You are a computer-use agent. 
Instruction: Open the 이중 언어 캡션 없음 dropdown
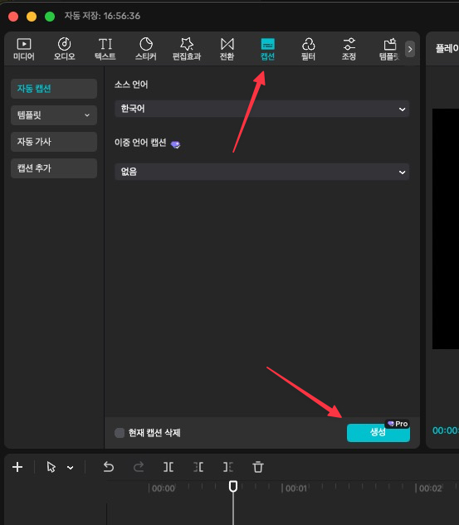point(261,172)
